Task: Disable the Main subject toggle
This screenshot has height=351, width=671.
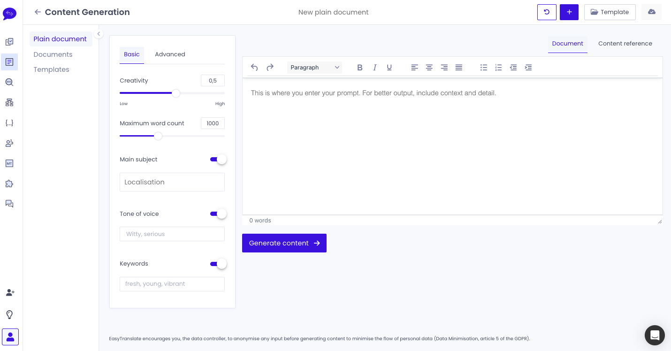Action: pos(218,160)
